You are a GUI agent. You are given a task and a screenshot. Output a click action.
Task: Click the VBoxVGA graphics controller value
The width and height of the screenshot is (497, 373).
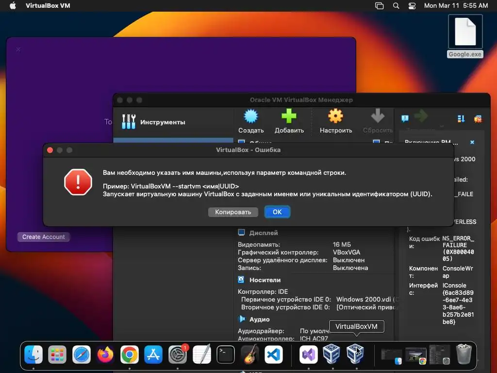[x=347, y=253]
